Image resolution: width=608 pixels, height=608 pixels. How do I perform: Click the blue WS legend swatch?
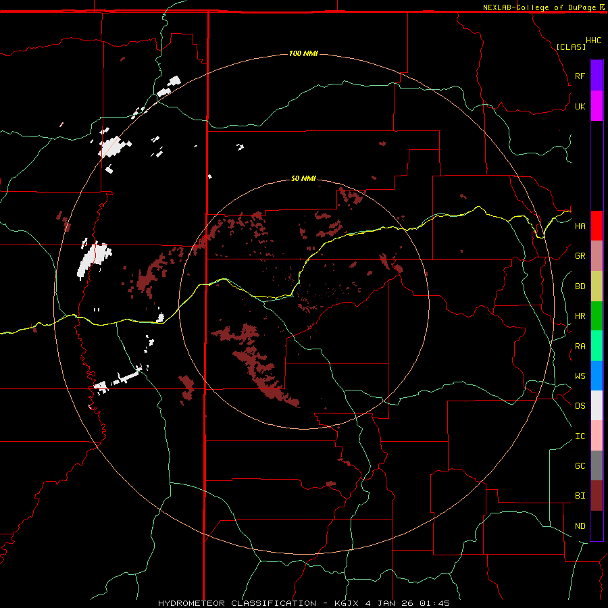click(x=597, y=376)
